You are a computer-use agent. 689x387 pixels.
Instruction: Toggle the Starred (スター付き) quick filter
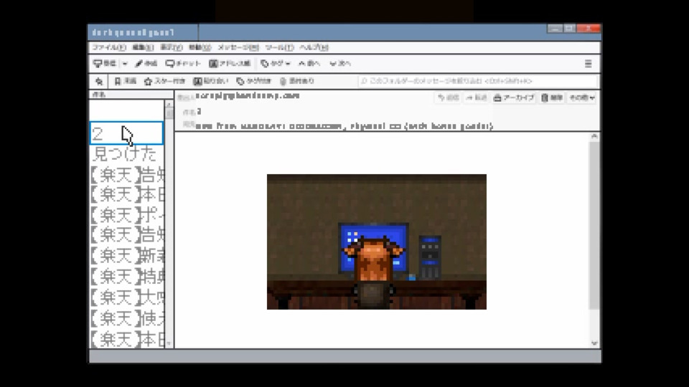pyautogui.click(x=165, y=81)
